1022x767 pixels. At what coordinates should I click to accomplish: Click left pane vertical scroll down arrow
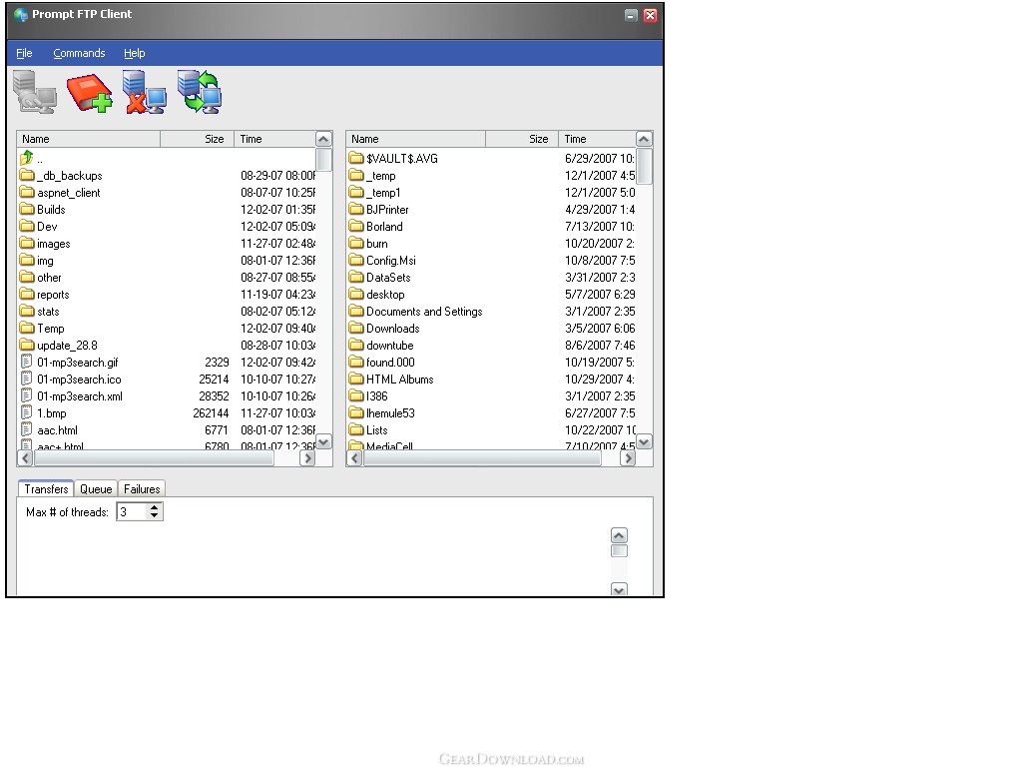(324, 441)
